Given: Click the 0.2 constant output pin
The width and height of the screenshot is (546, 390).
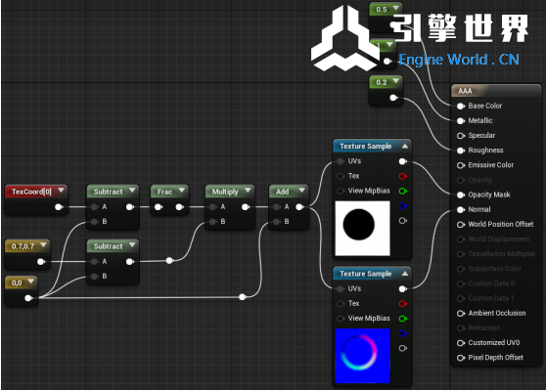Looking at the screenshot, I should (393, 98).
